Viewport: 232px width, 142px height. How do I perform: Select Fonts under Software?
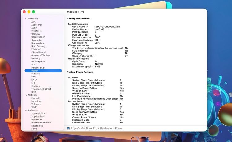(x=34, y=129)
